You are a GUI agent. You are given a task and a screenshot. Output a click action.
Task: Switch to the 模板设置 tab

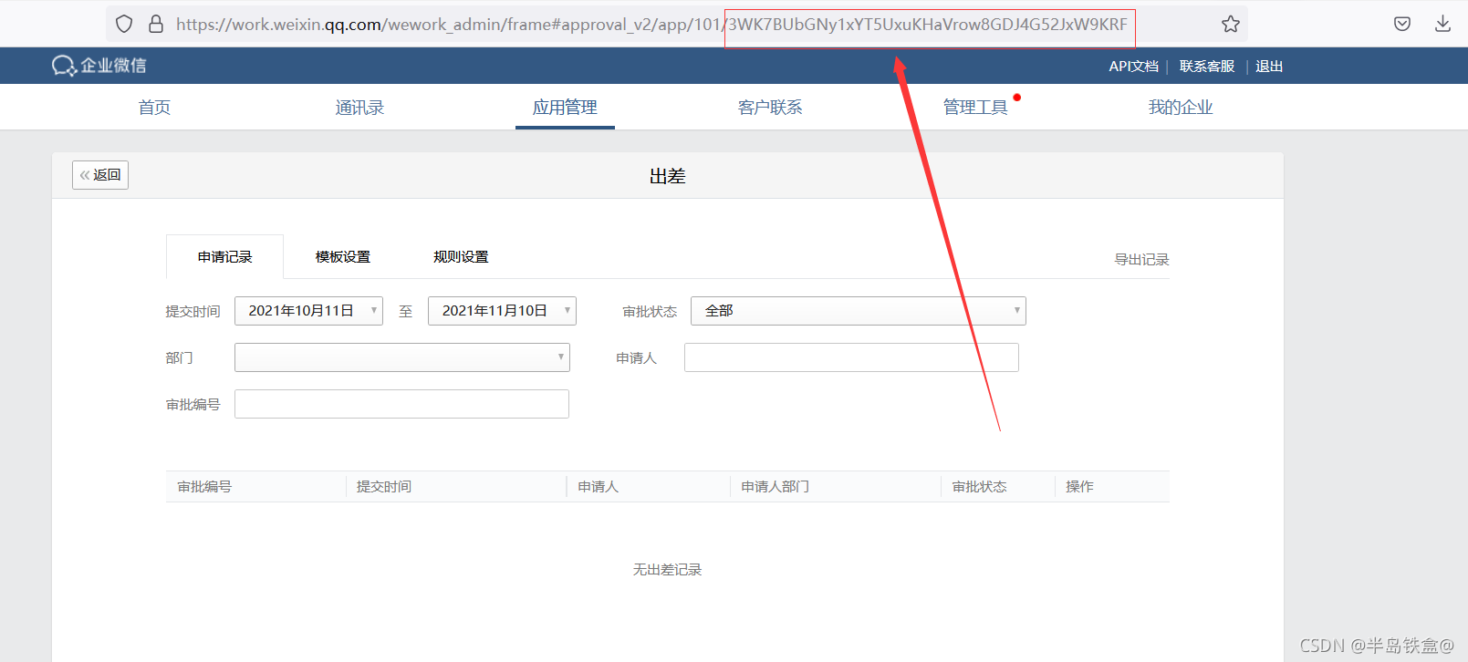tap(343, 257)
